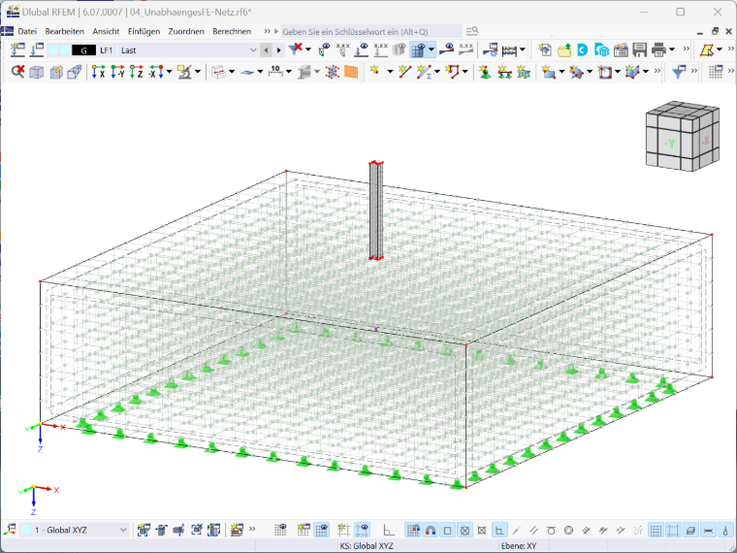Click the new line icon
The height and width of the screenshot is (553, 737).
tap(404, 72)
